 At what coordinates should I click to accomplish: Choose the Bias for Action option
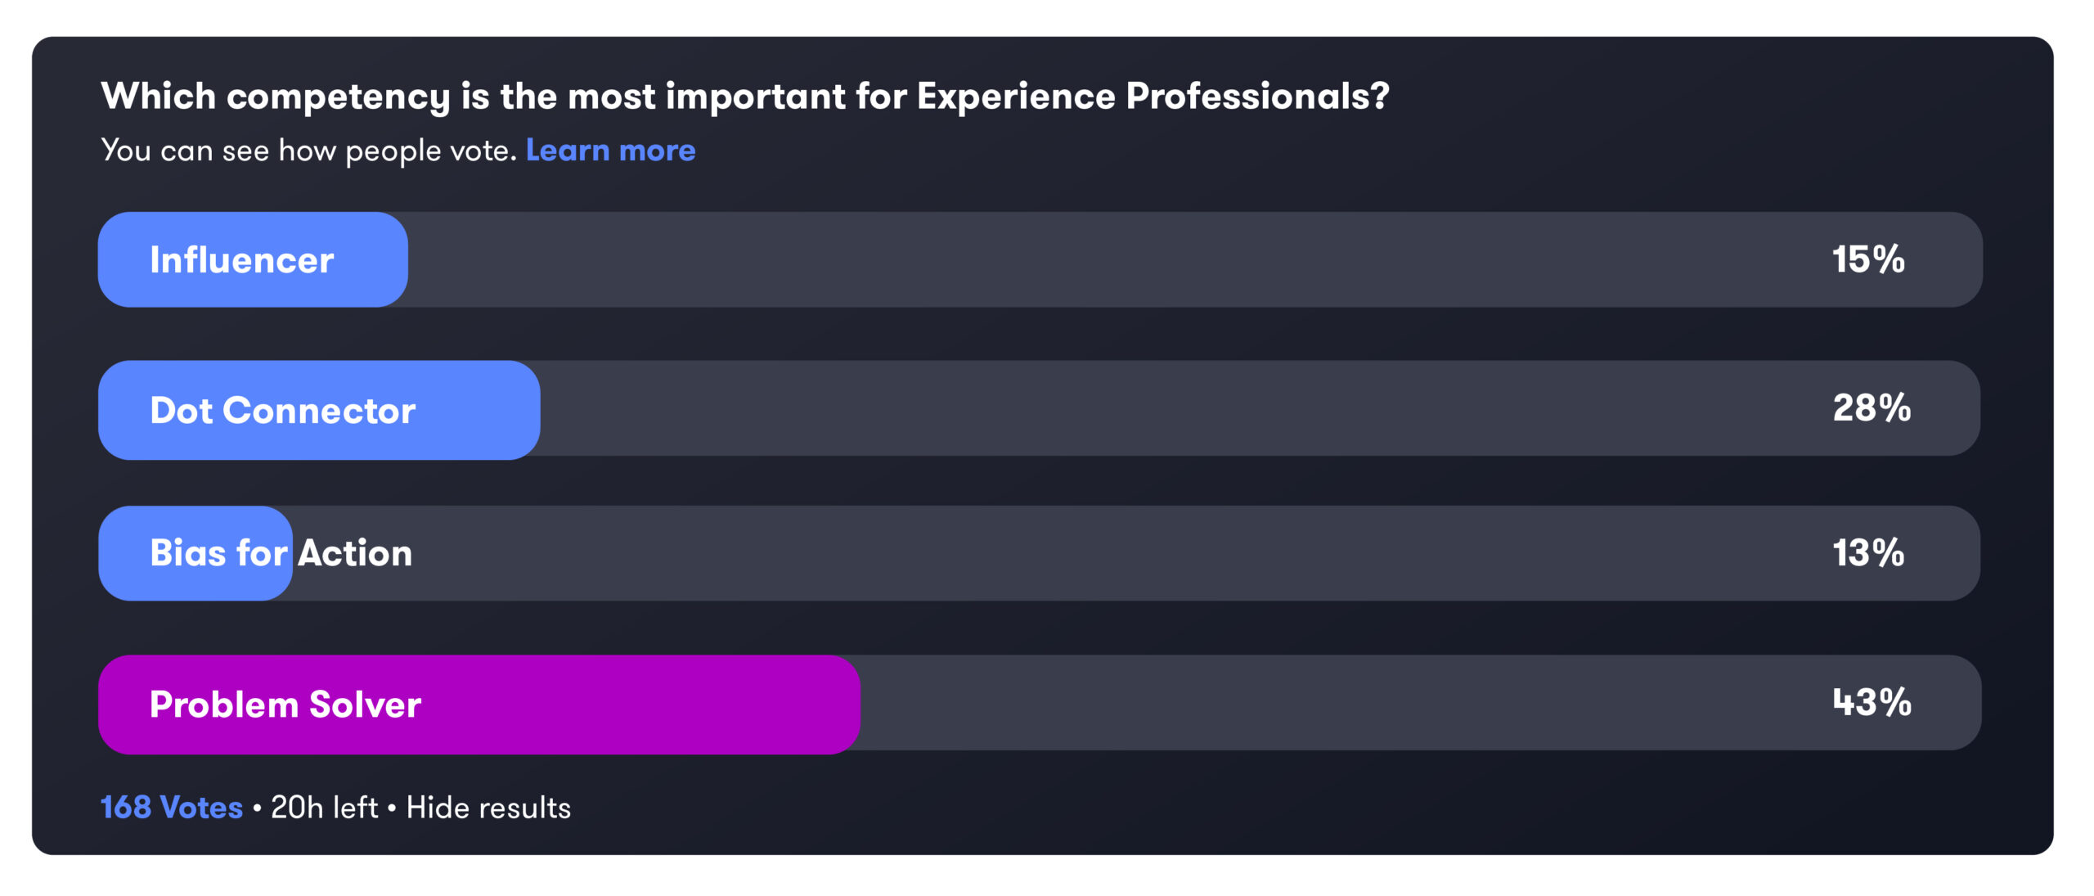1040,553
